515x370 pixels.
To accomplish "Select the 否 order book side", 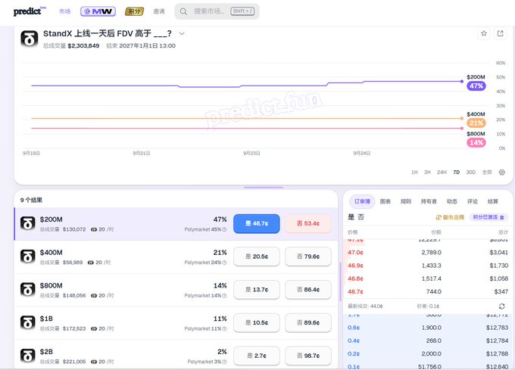I will point(361,217).
